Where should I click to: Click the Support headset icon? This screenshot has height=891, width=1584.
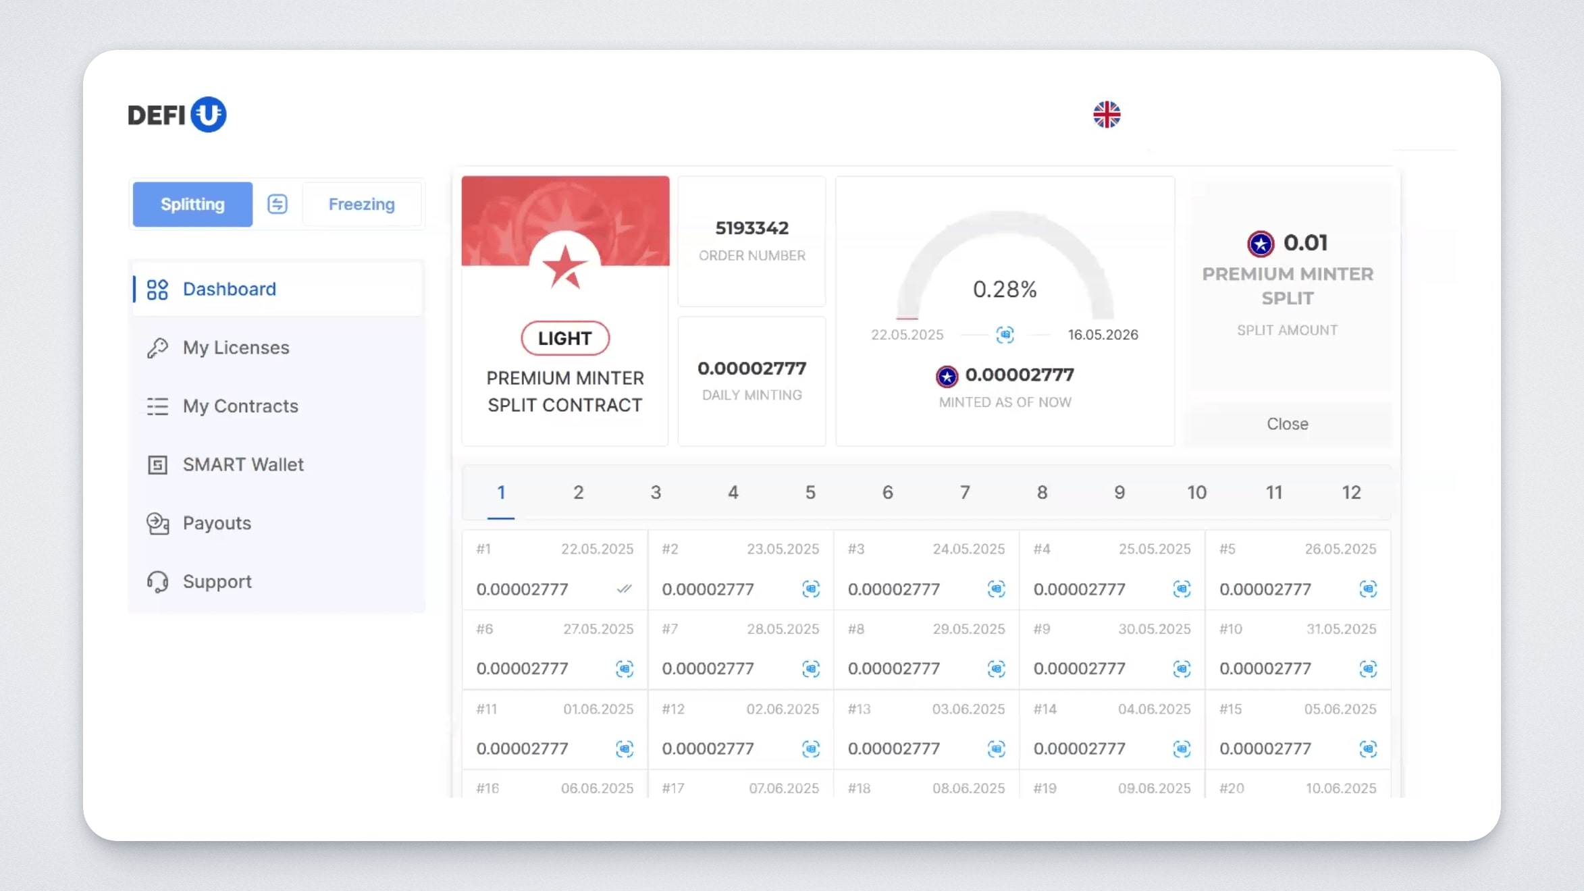click(x=157, y=582)
